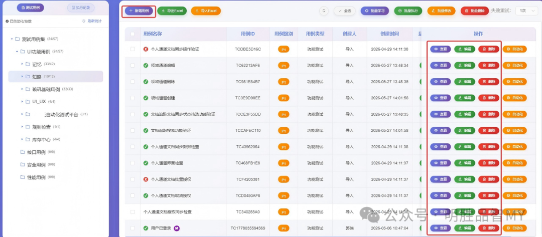Click the 导出Excel button

[x=172, y=11]
